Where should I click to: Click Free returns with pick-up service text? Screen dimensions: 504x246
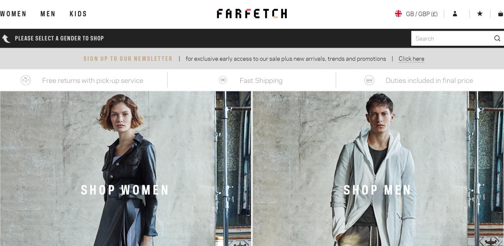[93, 81]
